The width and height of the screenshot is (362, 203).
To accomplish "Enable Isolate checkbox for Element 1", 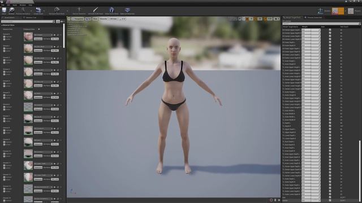I will click(x=4, y=51).
